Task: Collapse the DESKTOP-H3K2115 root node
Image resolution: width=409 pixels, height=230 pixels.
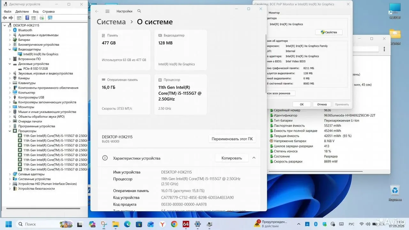Action: tap(5, 25)
